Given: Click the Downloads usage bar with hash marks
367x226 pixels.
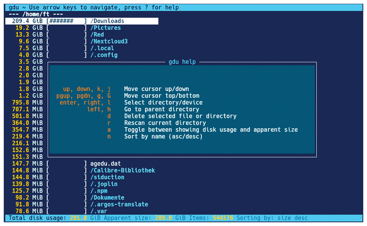Looking at the screenshot, I should point(67,21).
